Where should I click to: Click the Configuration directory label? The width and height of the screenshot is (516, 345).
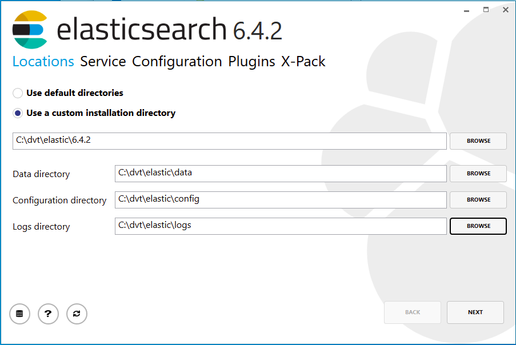tap(59, 200)
